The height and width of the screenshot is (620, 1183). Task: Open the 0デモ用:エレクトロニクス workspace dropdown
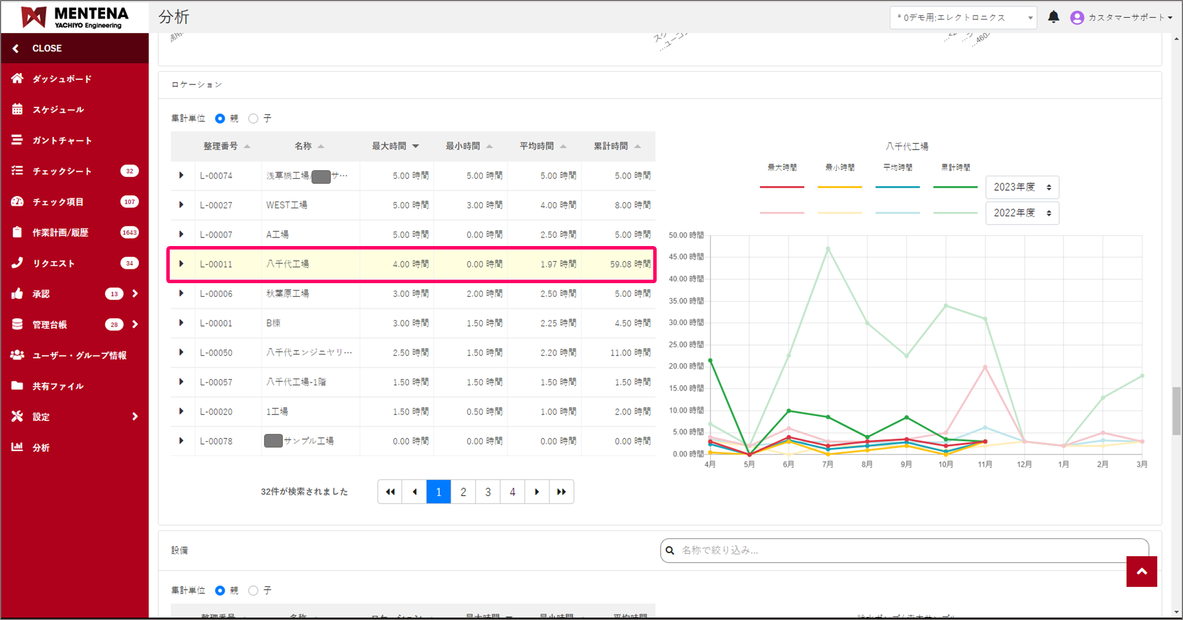coord(963,18)
